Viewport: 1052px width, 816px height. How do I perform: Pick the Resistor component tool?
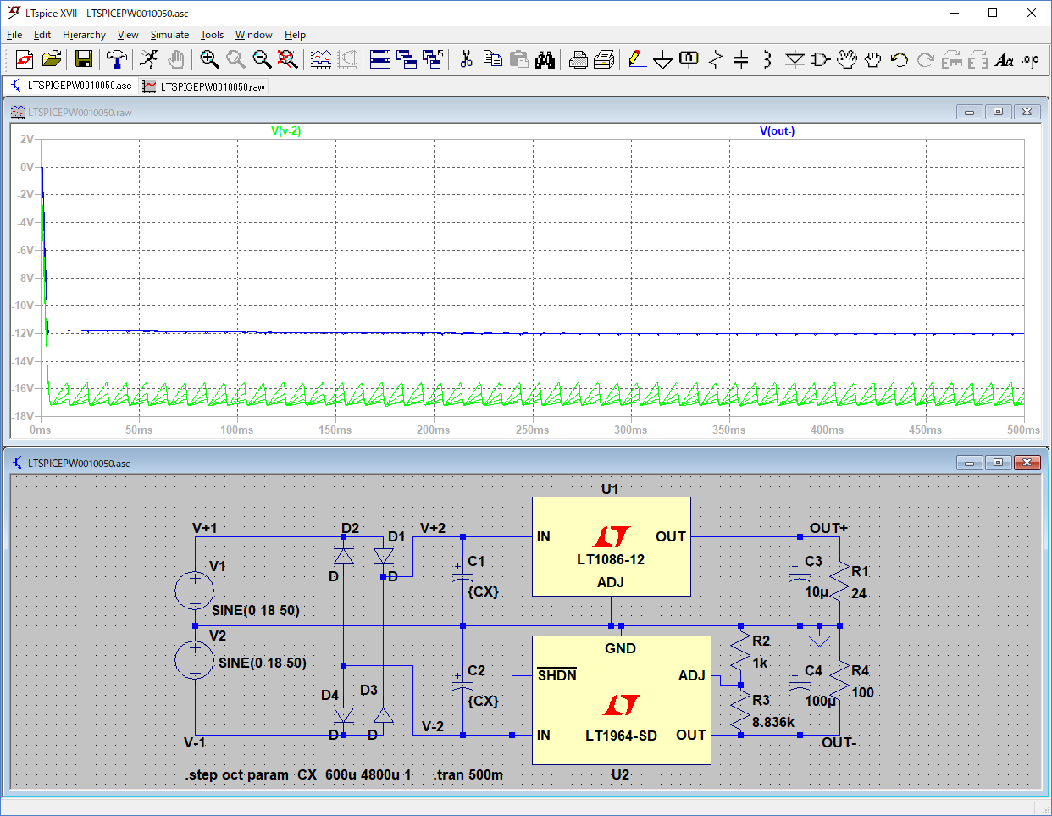tap(716, 59)
